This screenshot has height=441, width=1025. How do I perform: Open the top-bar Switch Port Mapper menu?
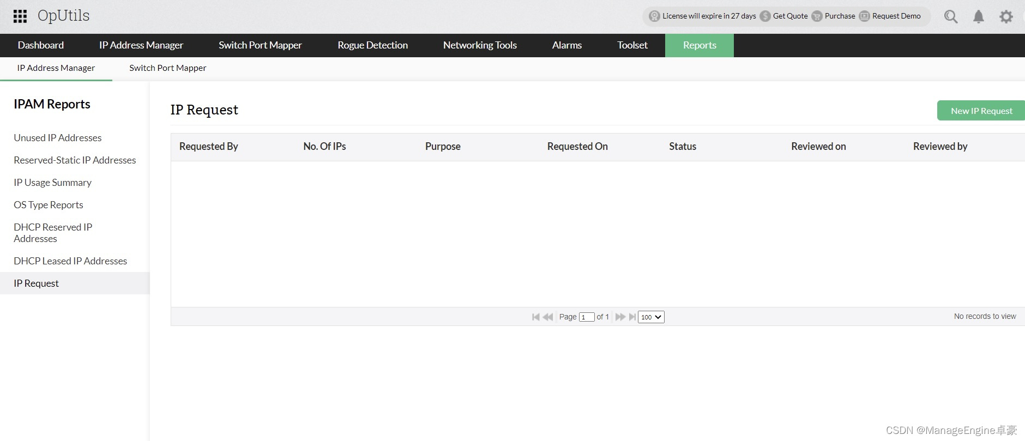click(x=260, y=45)
